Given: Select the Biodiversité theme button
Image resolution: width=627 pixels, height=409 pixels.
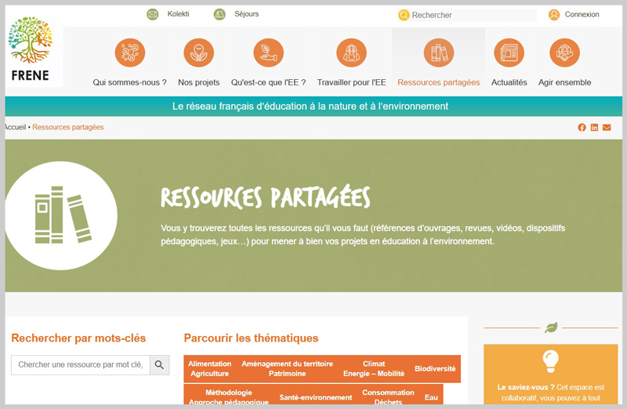Looking at the screenshot, I should [435, 369].
